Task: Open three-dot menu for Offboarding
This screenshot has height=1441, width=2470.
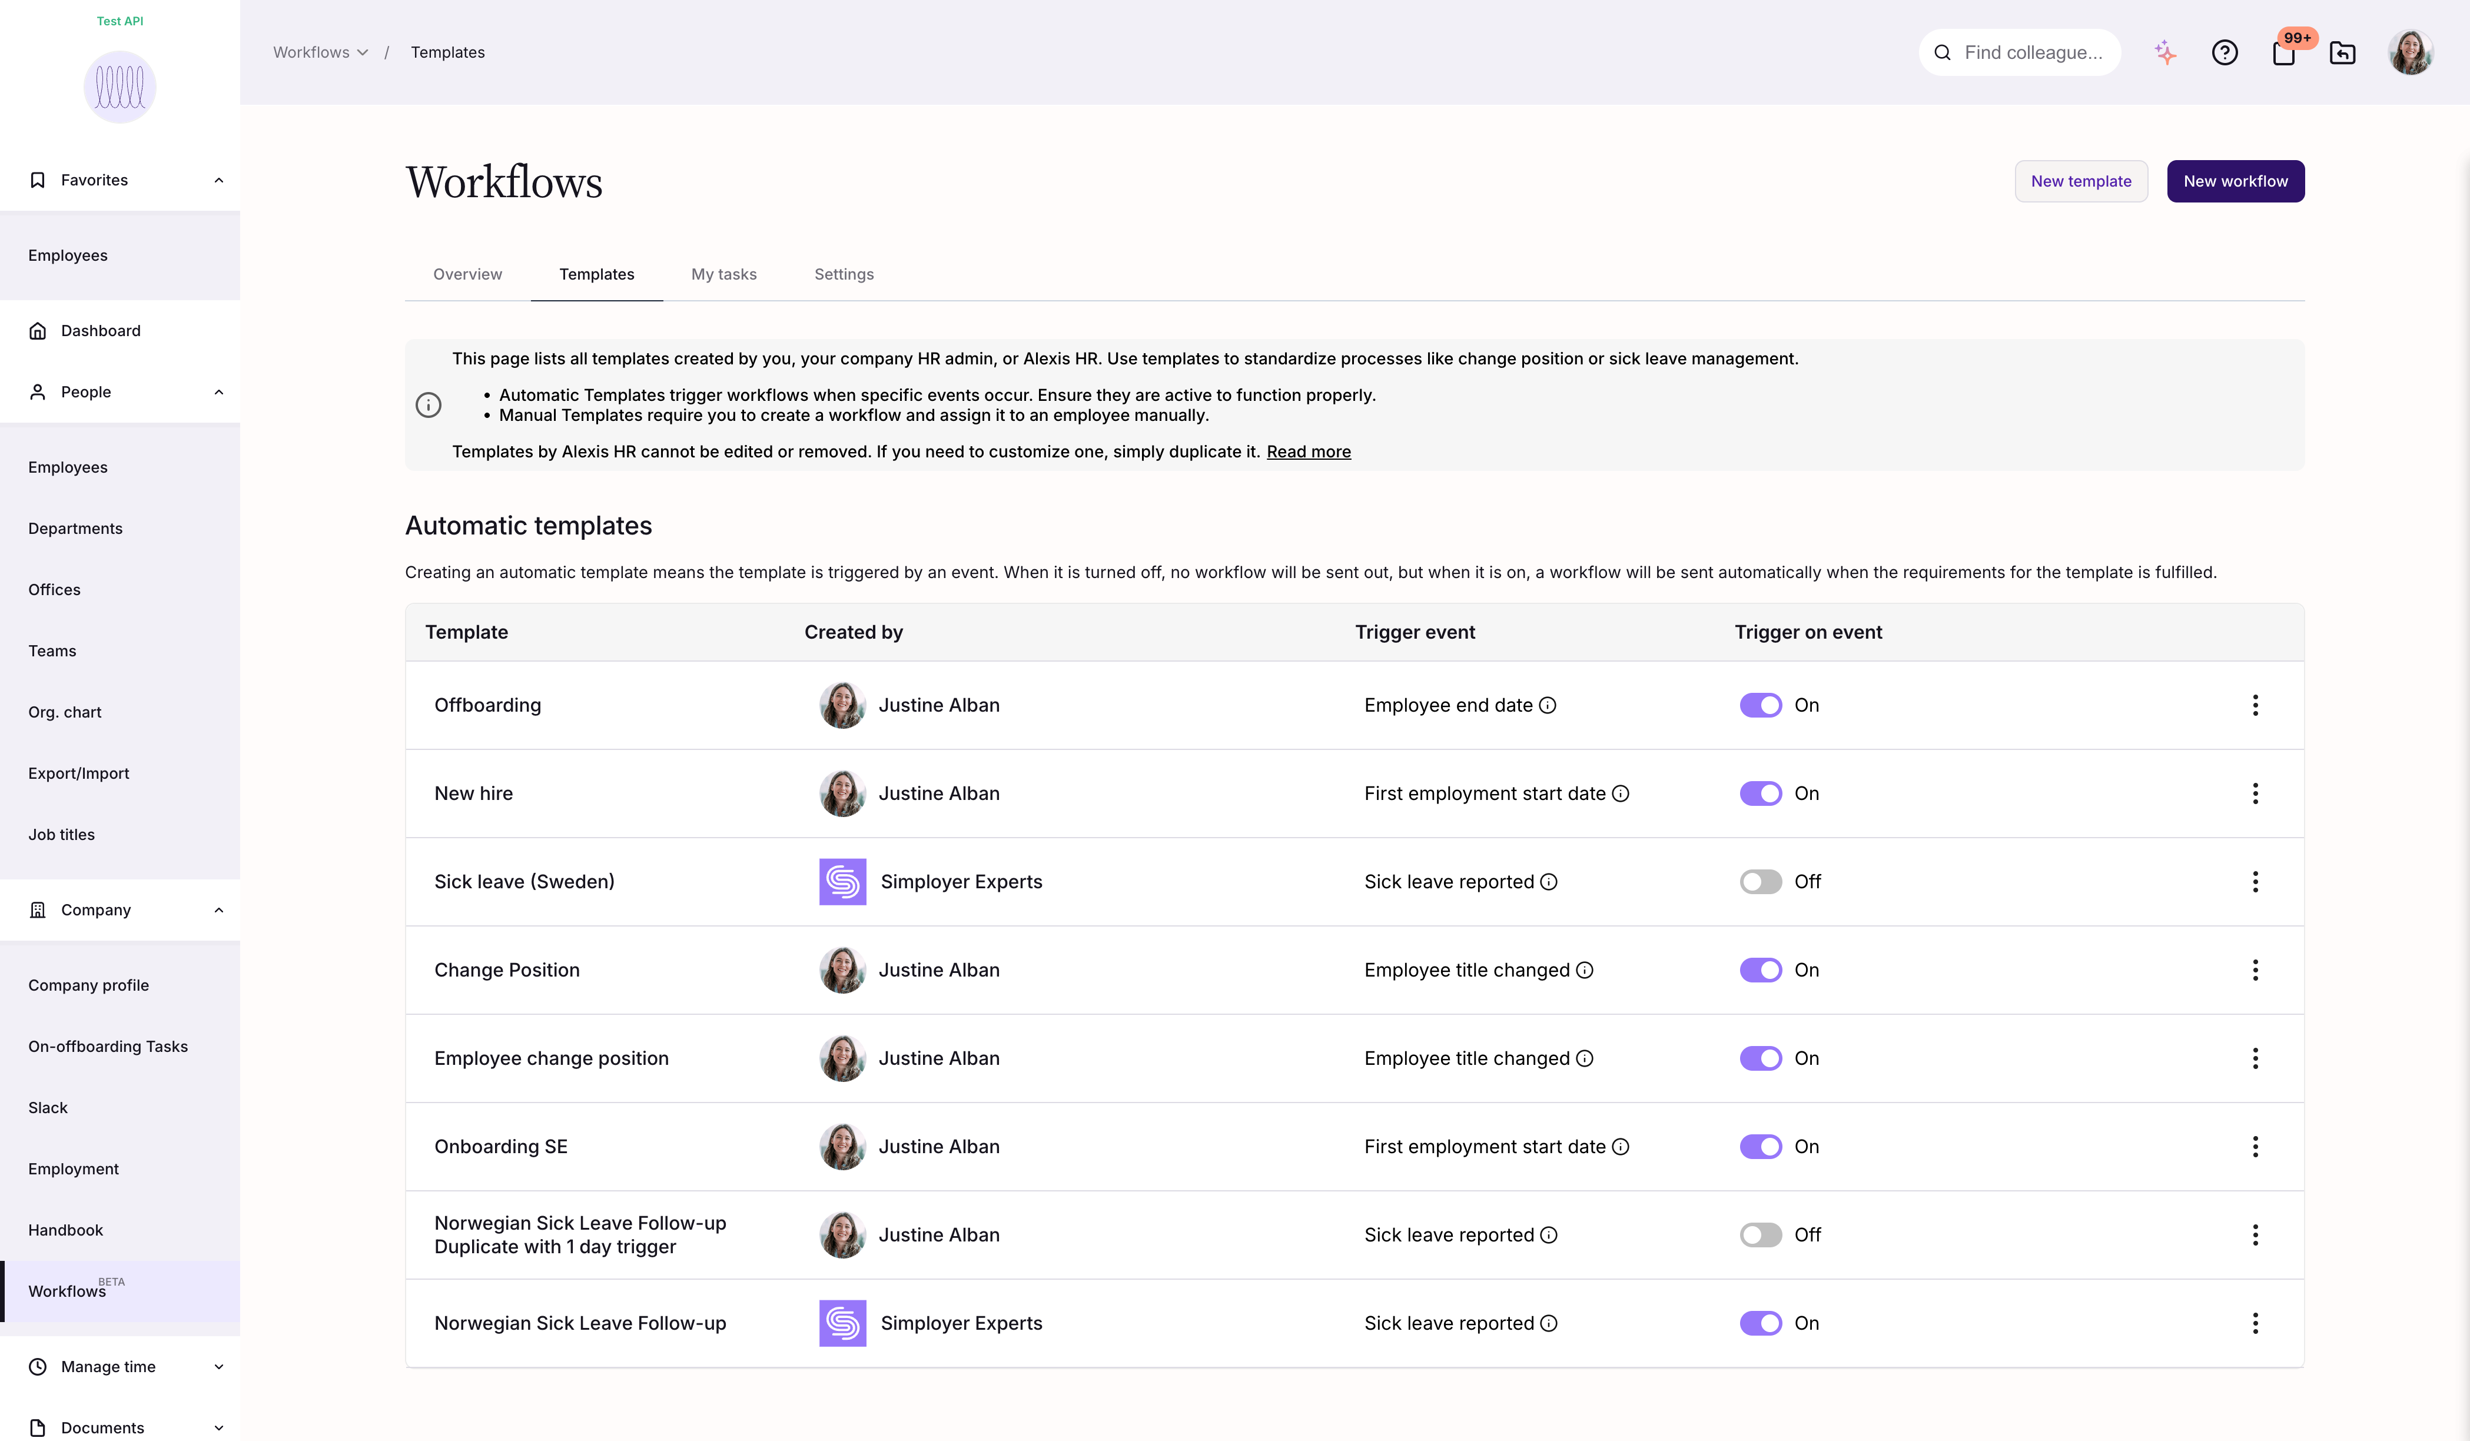Action: tap(2255, 706)
